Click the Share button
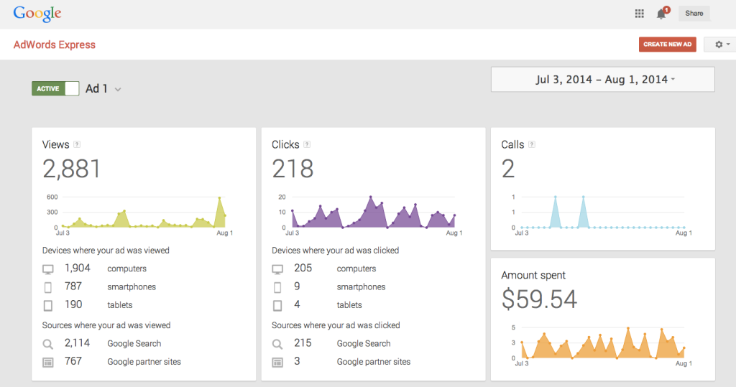 (x=694, y=13)
